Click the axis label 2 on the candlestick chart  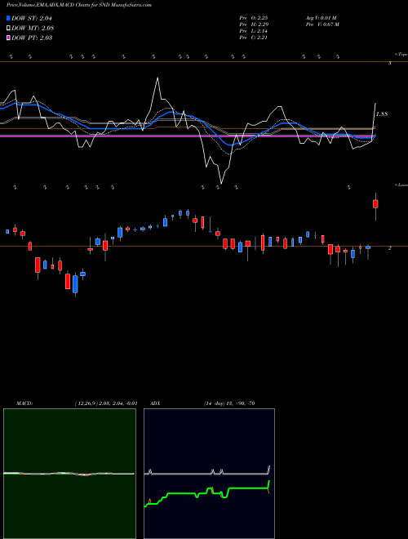coord(390,247)
